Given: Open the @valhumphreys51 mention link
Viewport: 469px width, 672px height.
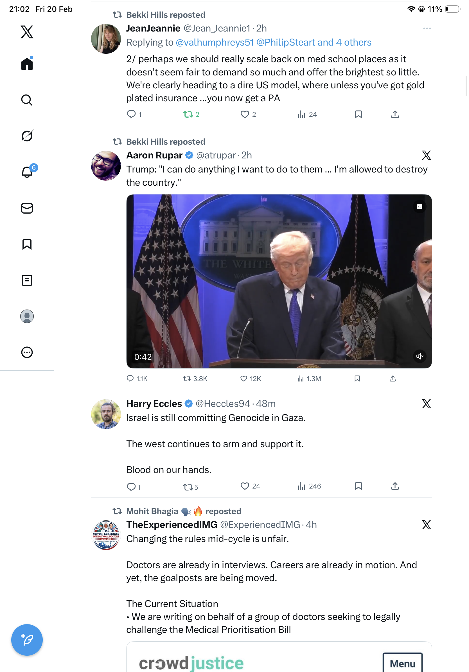Looking at the screenshot, I should (215, 42).
